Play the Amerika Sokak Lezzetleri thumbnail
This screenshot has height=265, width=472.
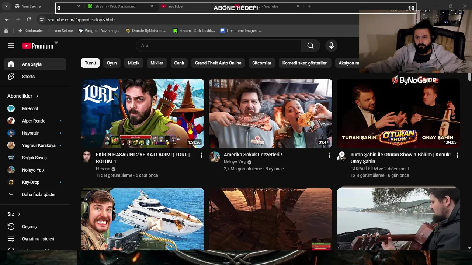point(270,113)
